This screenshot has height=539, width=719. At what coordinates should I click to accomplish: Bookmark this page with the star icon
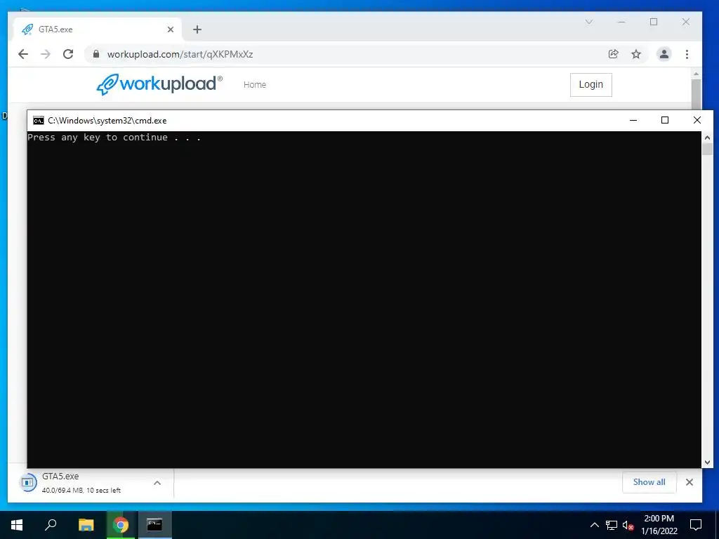point(636,54)
